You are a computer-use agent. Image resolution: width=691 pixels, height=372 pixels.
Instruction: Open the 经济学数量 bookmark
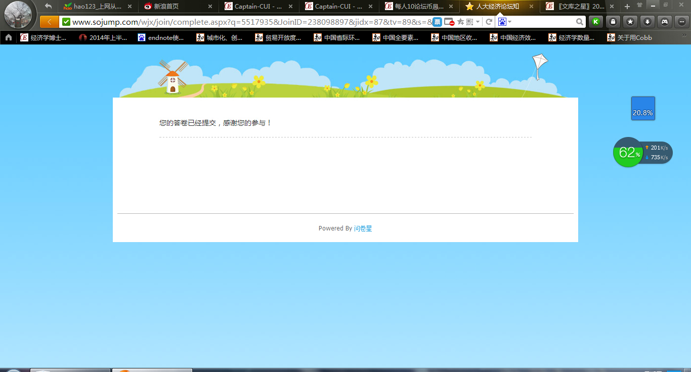coord(572,37)
